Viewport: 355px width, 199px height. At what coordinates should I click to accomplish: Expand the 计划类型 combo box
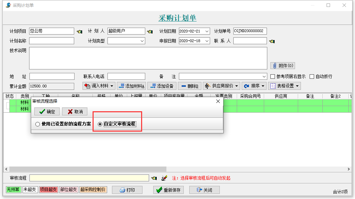point(142,41)
